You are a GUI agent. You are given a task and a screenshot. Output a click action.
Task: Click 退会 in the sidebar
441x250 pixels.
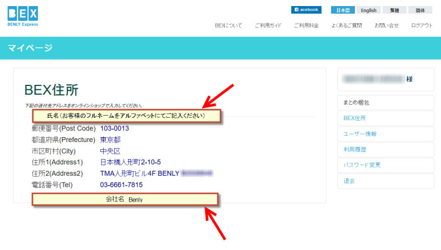(385, 181)
